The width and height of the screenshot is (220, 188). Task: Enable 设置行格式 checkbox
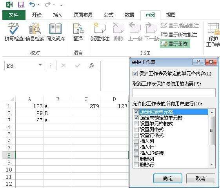pos(136,136)
